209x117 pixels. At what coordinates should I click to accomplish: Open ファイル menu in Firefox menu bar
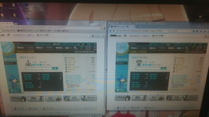(113, 23)
